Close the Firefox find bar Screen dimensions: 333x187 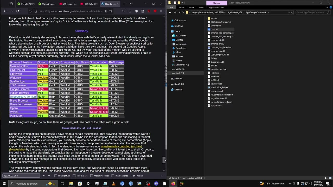162,176
